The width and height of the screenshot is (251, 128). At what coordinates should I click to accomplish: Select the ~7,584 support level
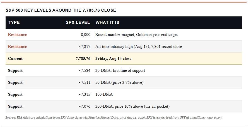84,70
